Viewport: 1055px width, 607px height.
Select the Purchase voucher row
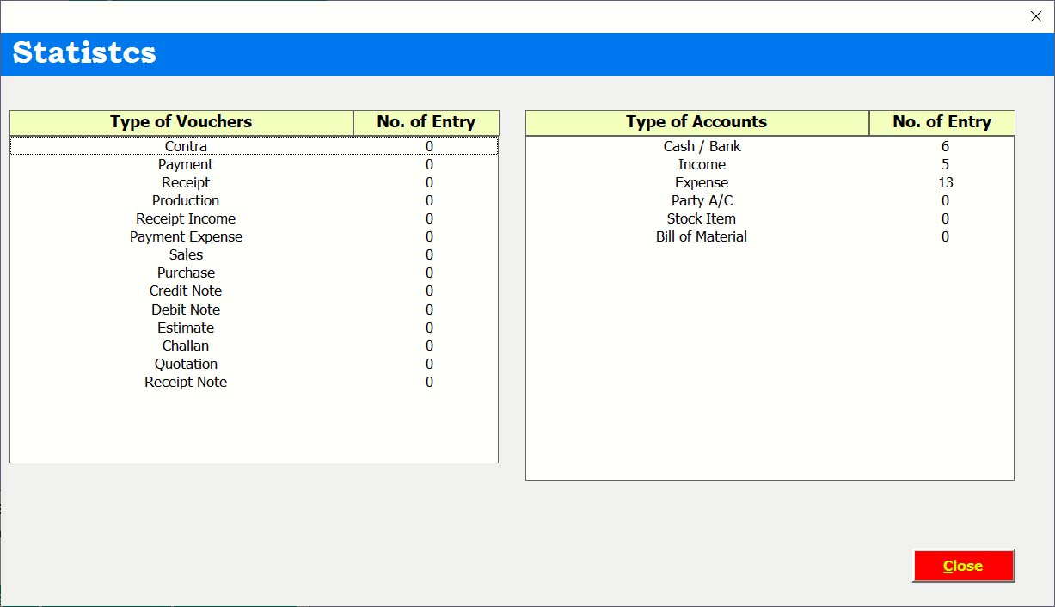(186, 273)
